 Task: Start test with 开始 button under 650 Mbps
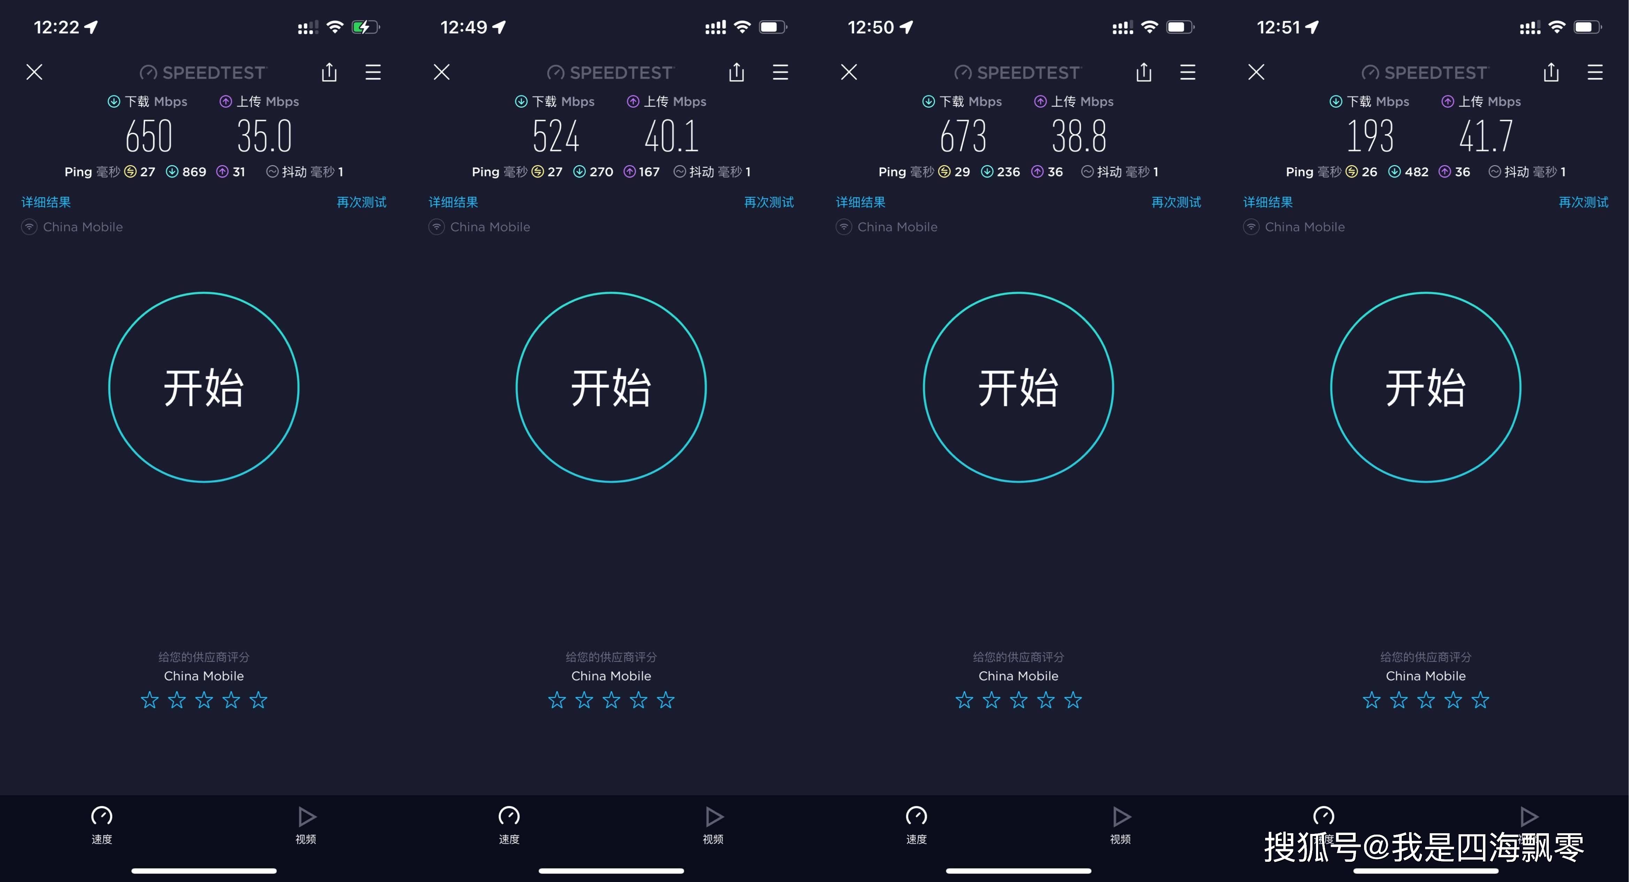click(204, 387)
